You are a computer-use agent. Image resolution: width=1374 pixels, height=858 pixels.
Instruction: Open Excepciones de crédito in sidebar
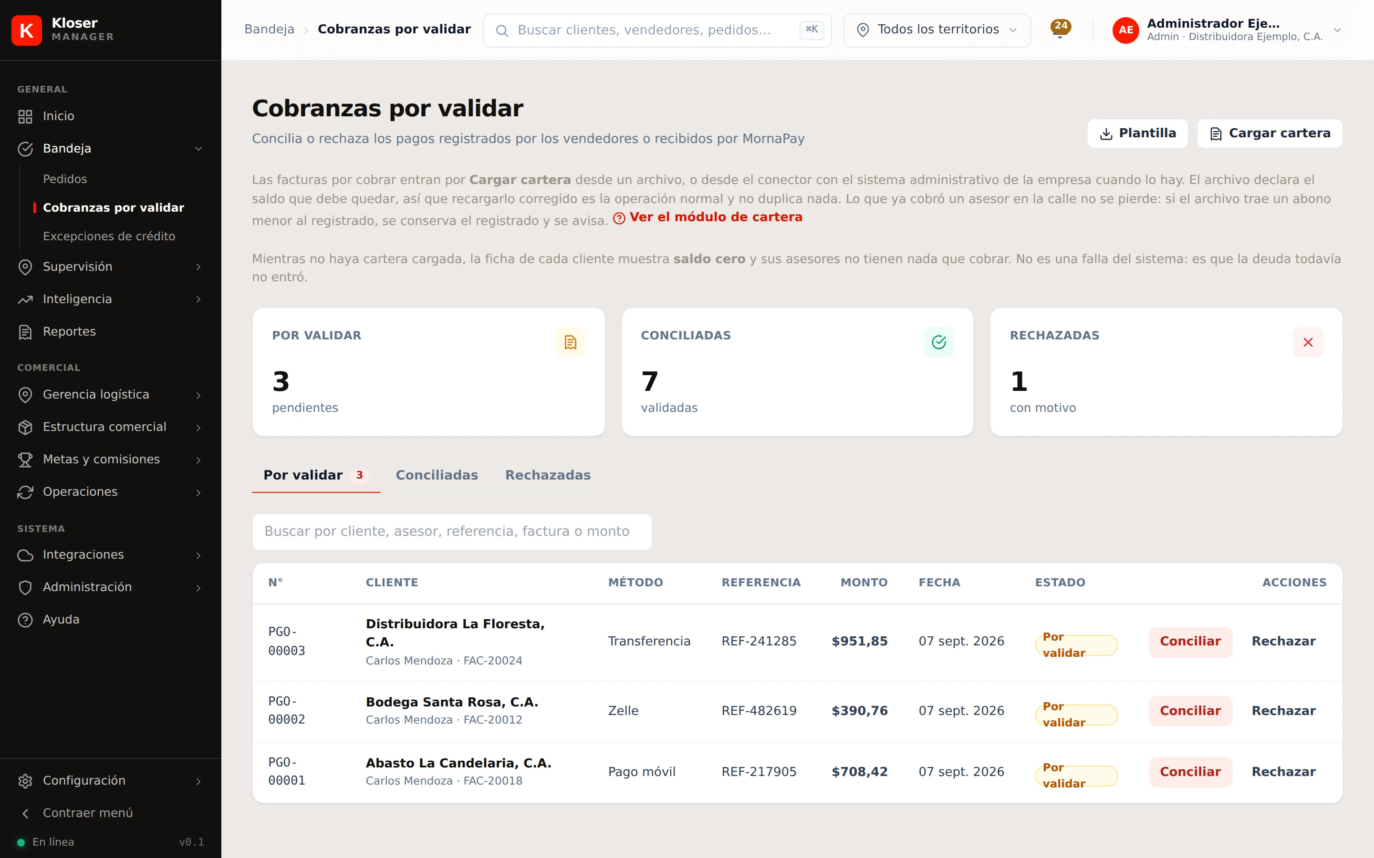coord(109,236)
